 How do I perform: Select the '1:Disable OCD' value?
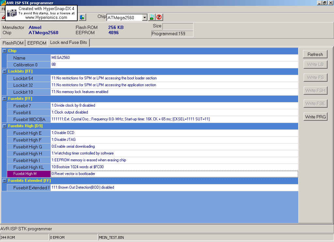point(174,133)
